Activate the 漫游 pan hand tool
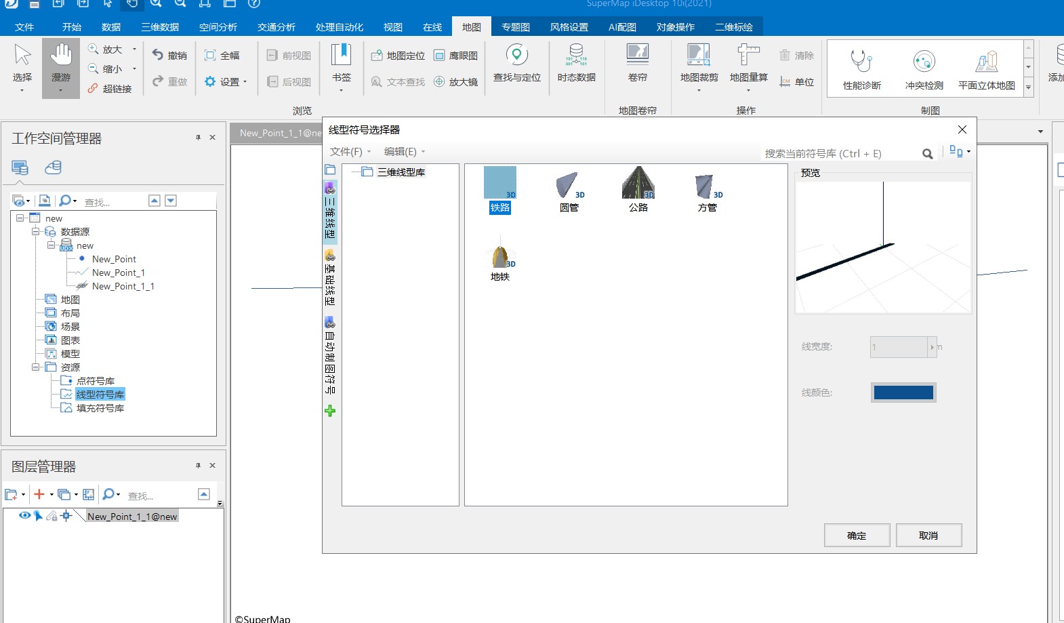 pyautogui.click(x=61, y=68)
